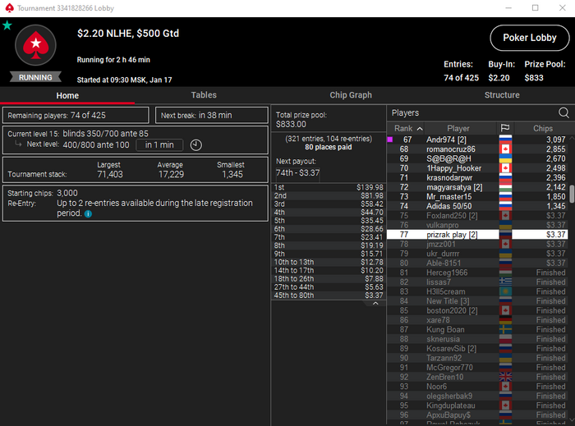
Task: Sort the list by Player column
Action: pyautogui.click(x=458, y=128)
